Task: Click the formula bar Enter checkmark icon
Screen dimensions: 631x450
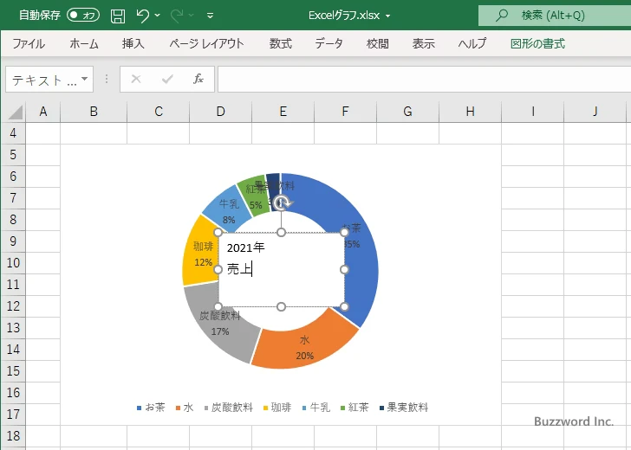Action: point(167,79)
